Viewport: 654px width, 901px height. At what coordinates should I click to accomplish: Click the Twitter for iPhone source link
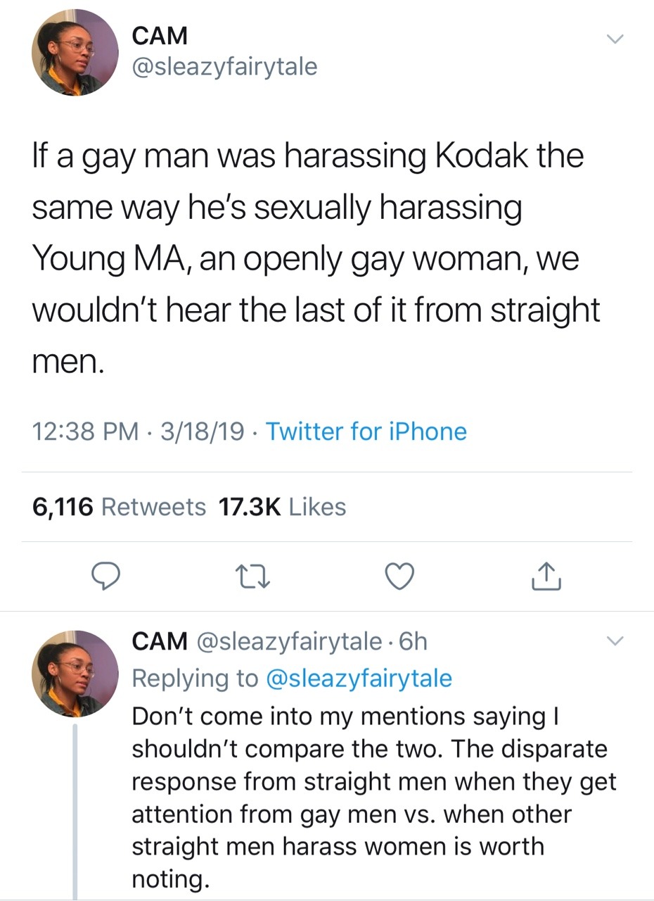tap(366, 431)
